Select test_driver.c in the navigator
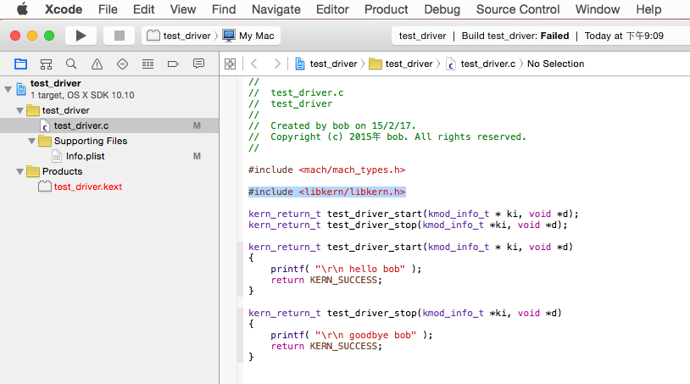690x384 pixels. (x=109, y=125)
